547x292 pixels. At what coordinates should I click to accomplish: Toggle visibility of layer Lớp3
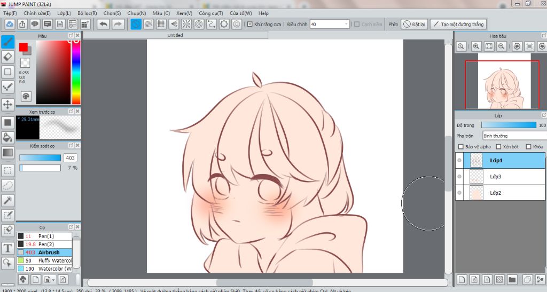click(459, 177)
